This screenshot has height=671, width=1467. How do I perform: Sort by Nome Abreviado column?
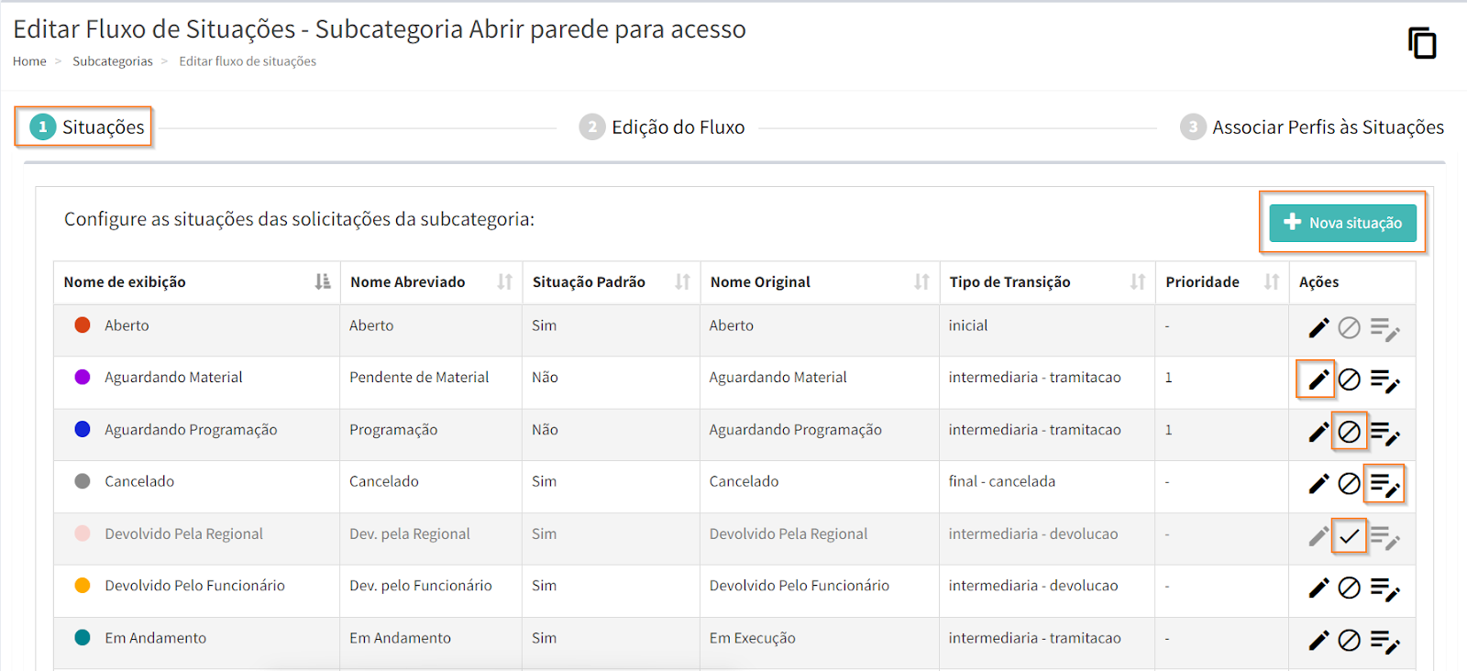click(x=504, y=282)
